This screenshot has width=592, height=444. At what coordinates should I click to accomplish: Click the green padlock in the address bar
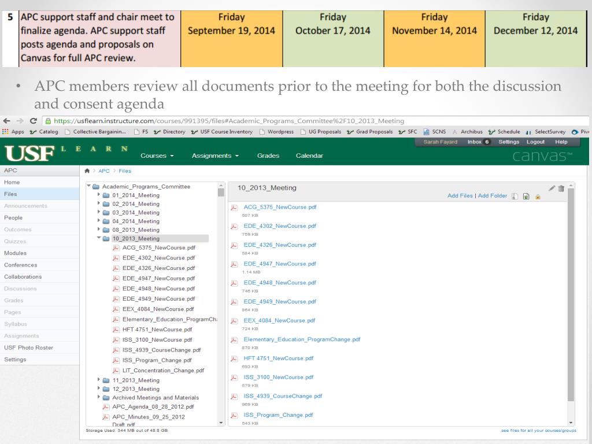(48, 121)
